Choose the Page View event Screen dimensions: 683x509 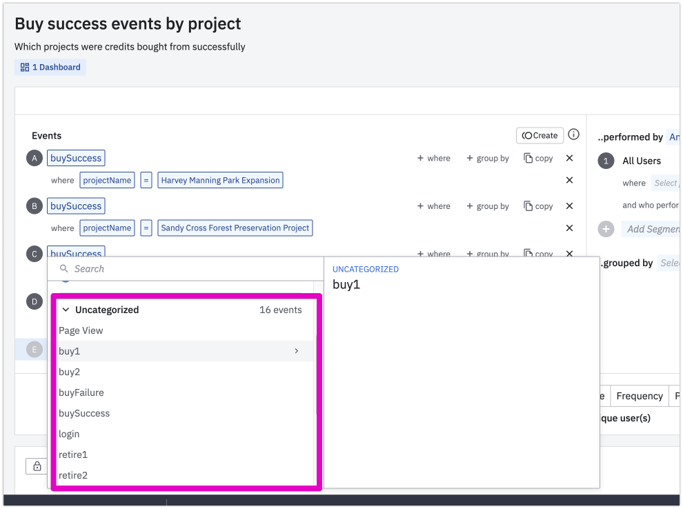[81, 330]
